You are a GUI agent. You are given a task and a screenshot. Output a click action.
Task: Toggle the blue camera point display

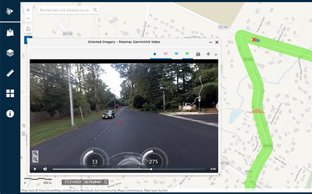155,54
